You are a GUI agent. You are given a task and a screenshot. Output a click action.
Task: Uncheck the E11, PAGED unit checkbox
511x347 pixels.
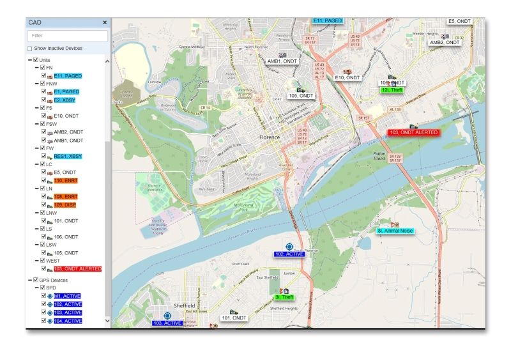coord(43,76)
